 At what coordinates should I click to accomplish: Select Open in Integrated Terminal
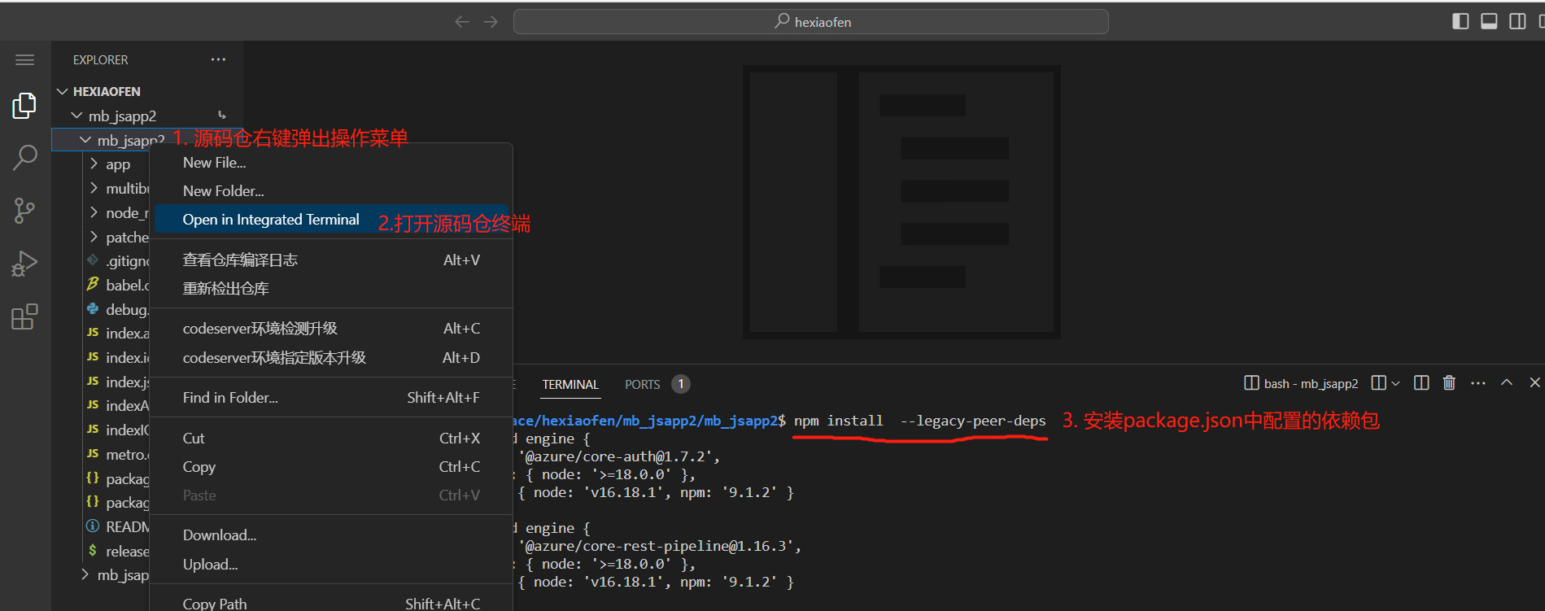pyautogui.click(x=271, y=220)
